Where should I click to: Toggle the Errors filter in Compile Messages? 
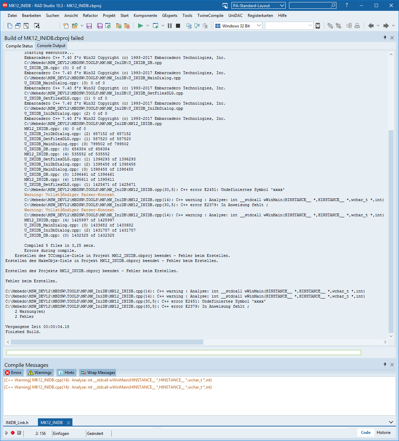point(13,373)
